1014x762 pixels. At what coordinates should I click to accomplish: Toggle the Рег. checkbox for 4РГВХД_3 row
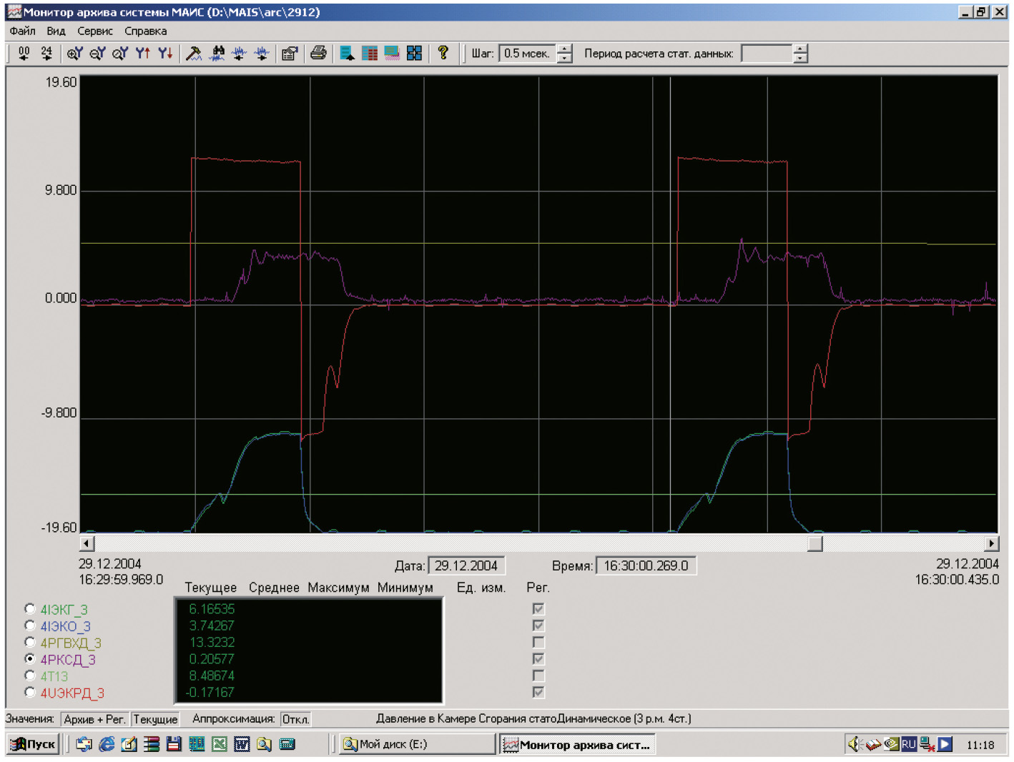tap(538, 642)
